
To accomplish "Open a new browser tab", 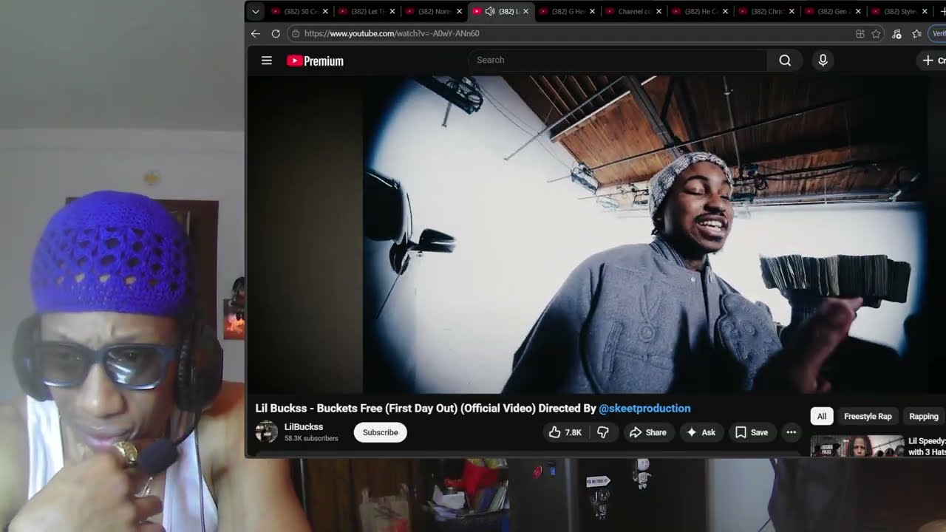I will tap(942, 11).
